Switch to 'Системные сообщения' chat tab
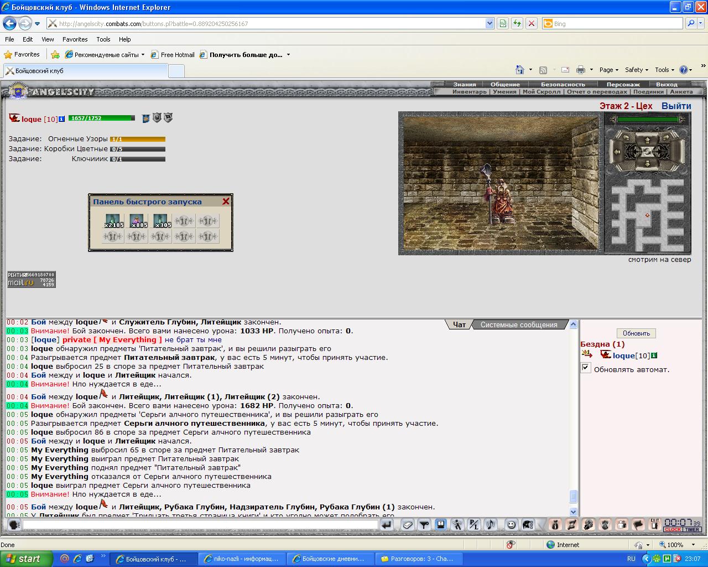The width and height of the screenshot is (708, 567). (519, 325)
